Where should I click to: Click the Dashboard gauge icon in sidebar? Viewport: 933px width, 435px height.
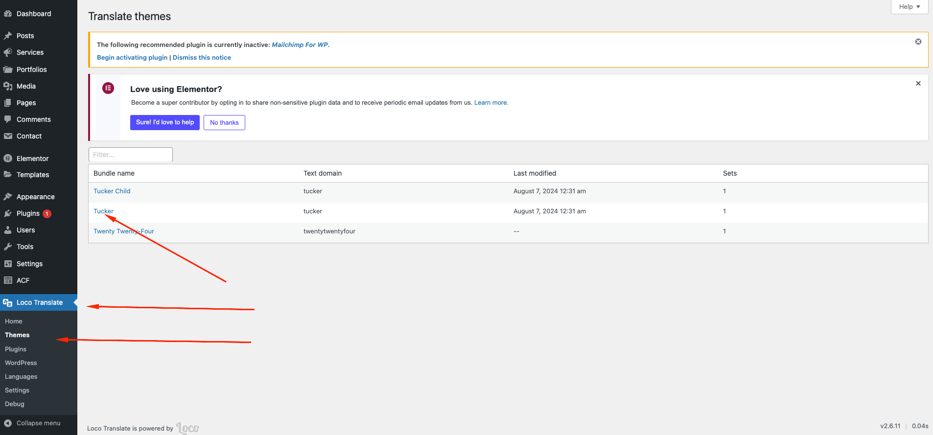coord(8,14)
